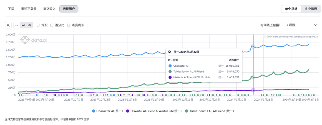Open the 累积下载量 tab
Viewport: 322px width, 125px height.
tap(29, 9)
